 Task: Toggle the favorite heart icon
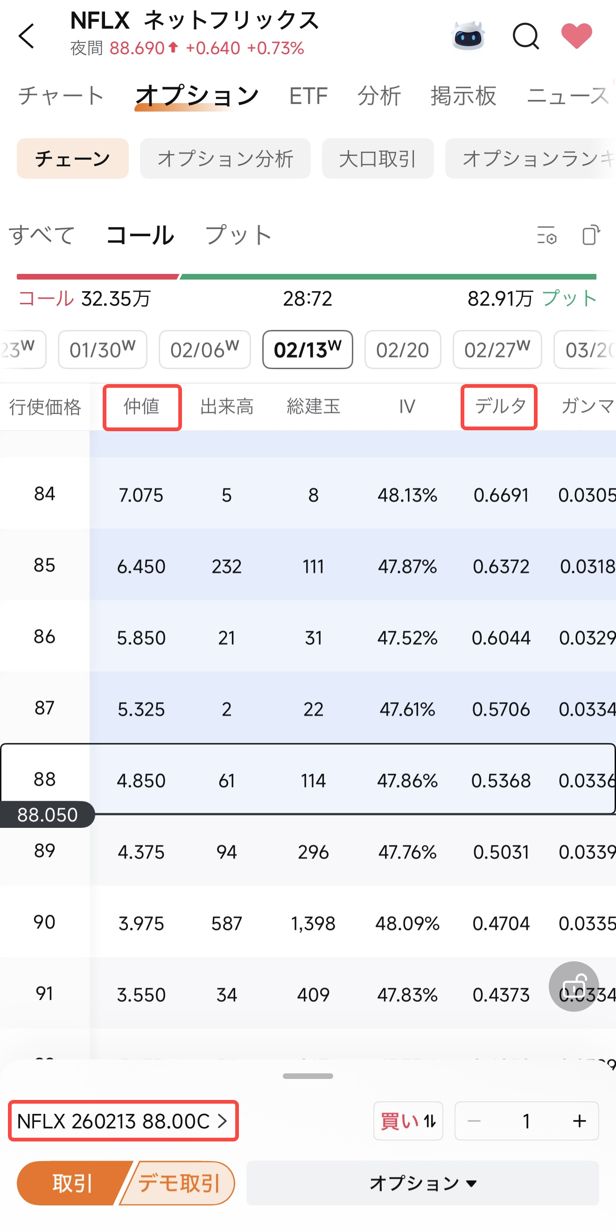576,36
